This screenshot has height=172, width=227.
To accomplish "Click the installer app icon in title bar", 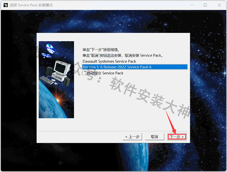I will tap(5, 5).
